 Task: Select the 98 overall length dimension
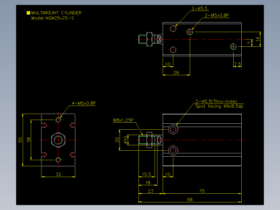tap(190, 199)
